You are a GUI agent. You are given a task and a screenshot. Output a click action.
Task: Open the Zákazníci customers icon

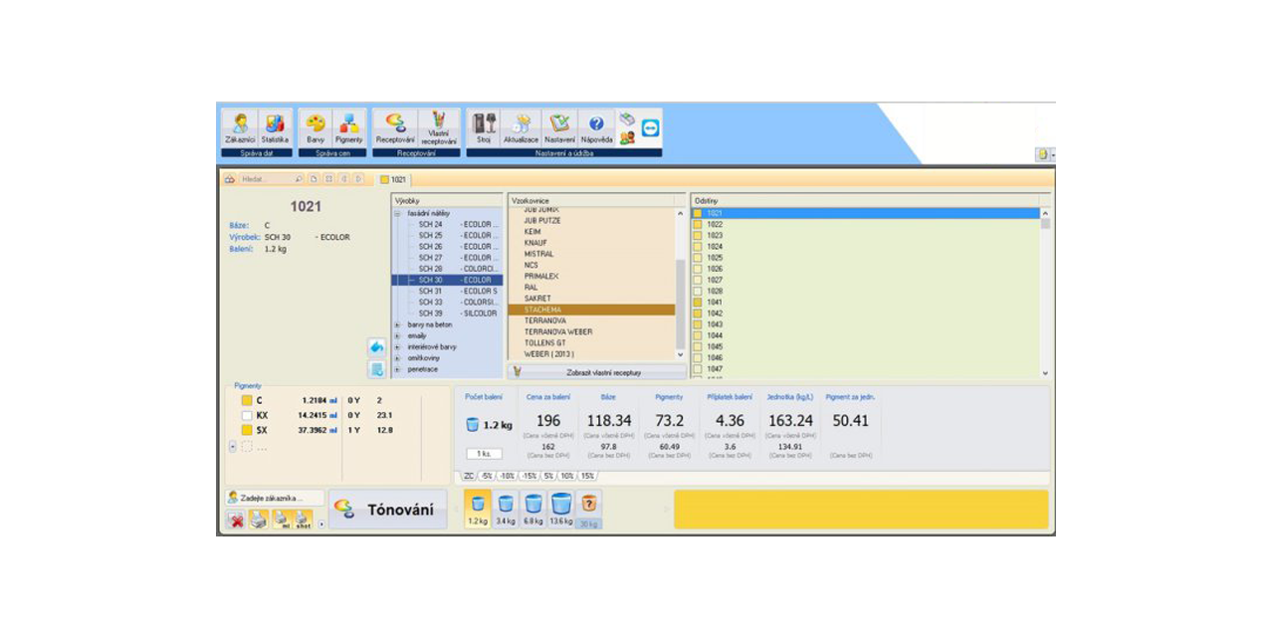[240, 124]
